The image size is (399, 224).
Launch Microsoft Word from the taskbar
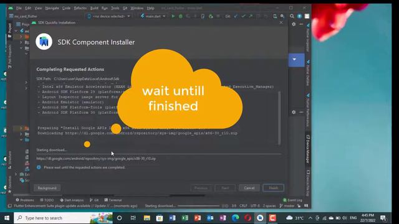[172, 218]
